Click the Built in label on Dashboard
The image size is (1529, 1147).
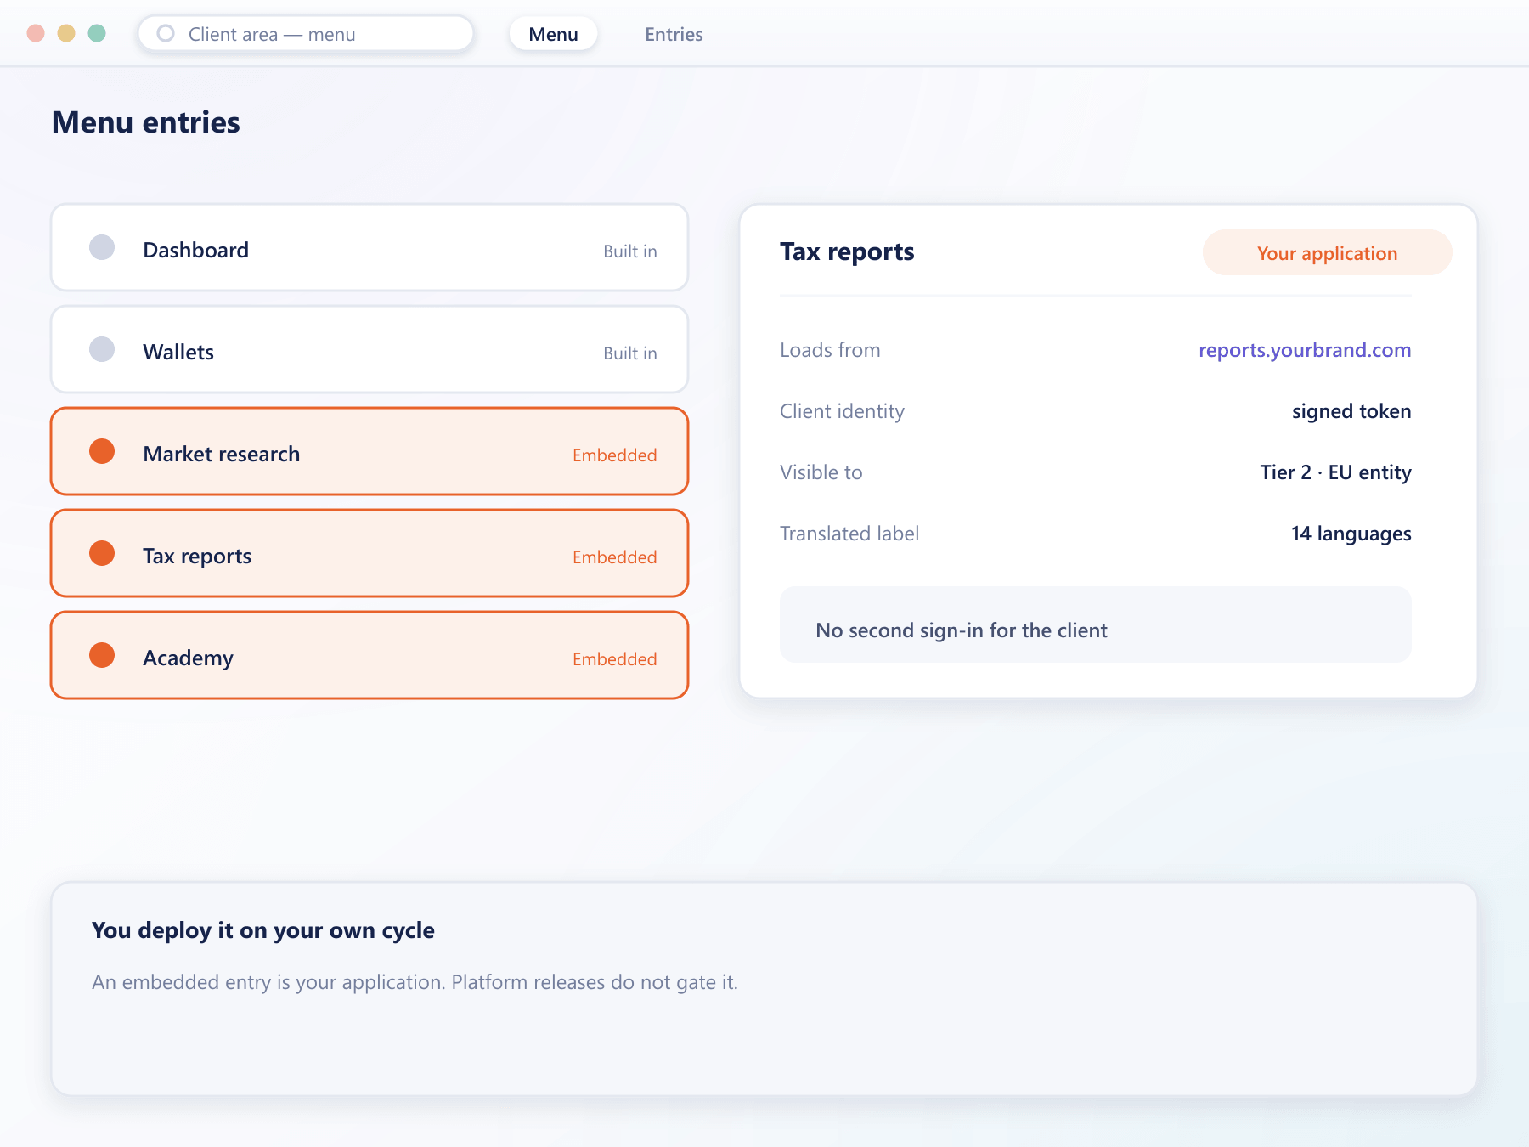click(630, 251)
